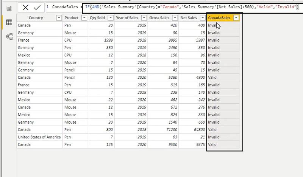This screenshot has width=303, height=177.
Task: Click the Qty Sold value 120
Action: tap(109, 78)
